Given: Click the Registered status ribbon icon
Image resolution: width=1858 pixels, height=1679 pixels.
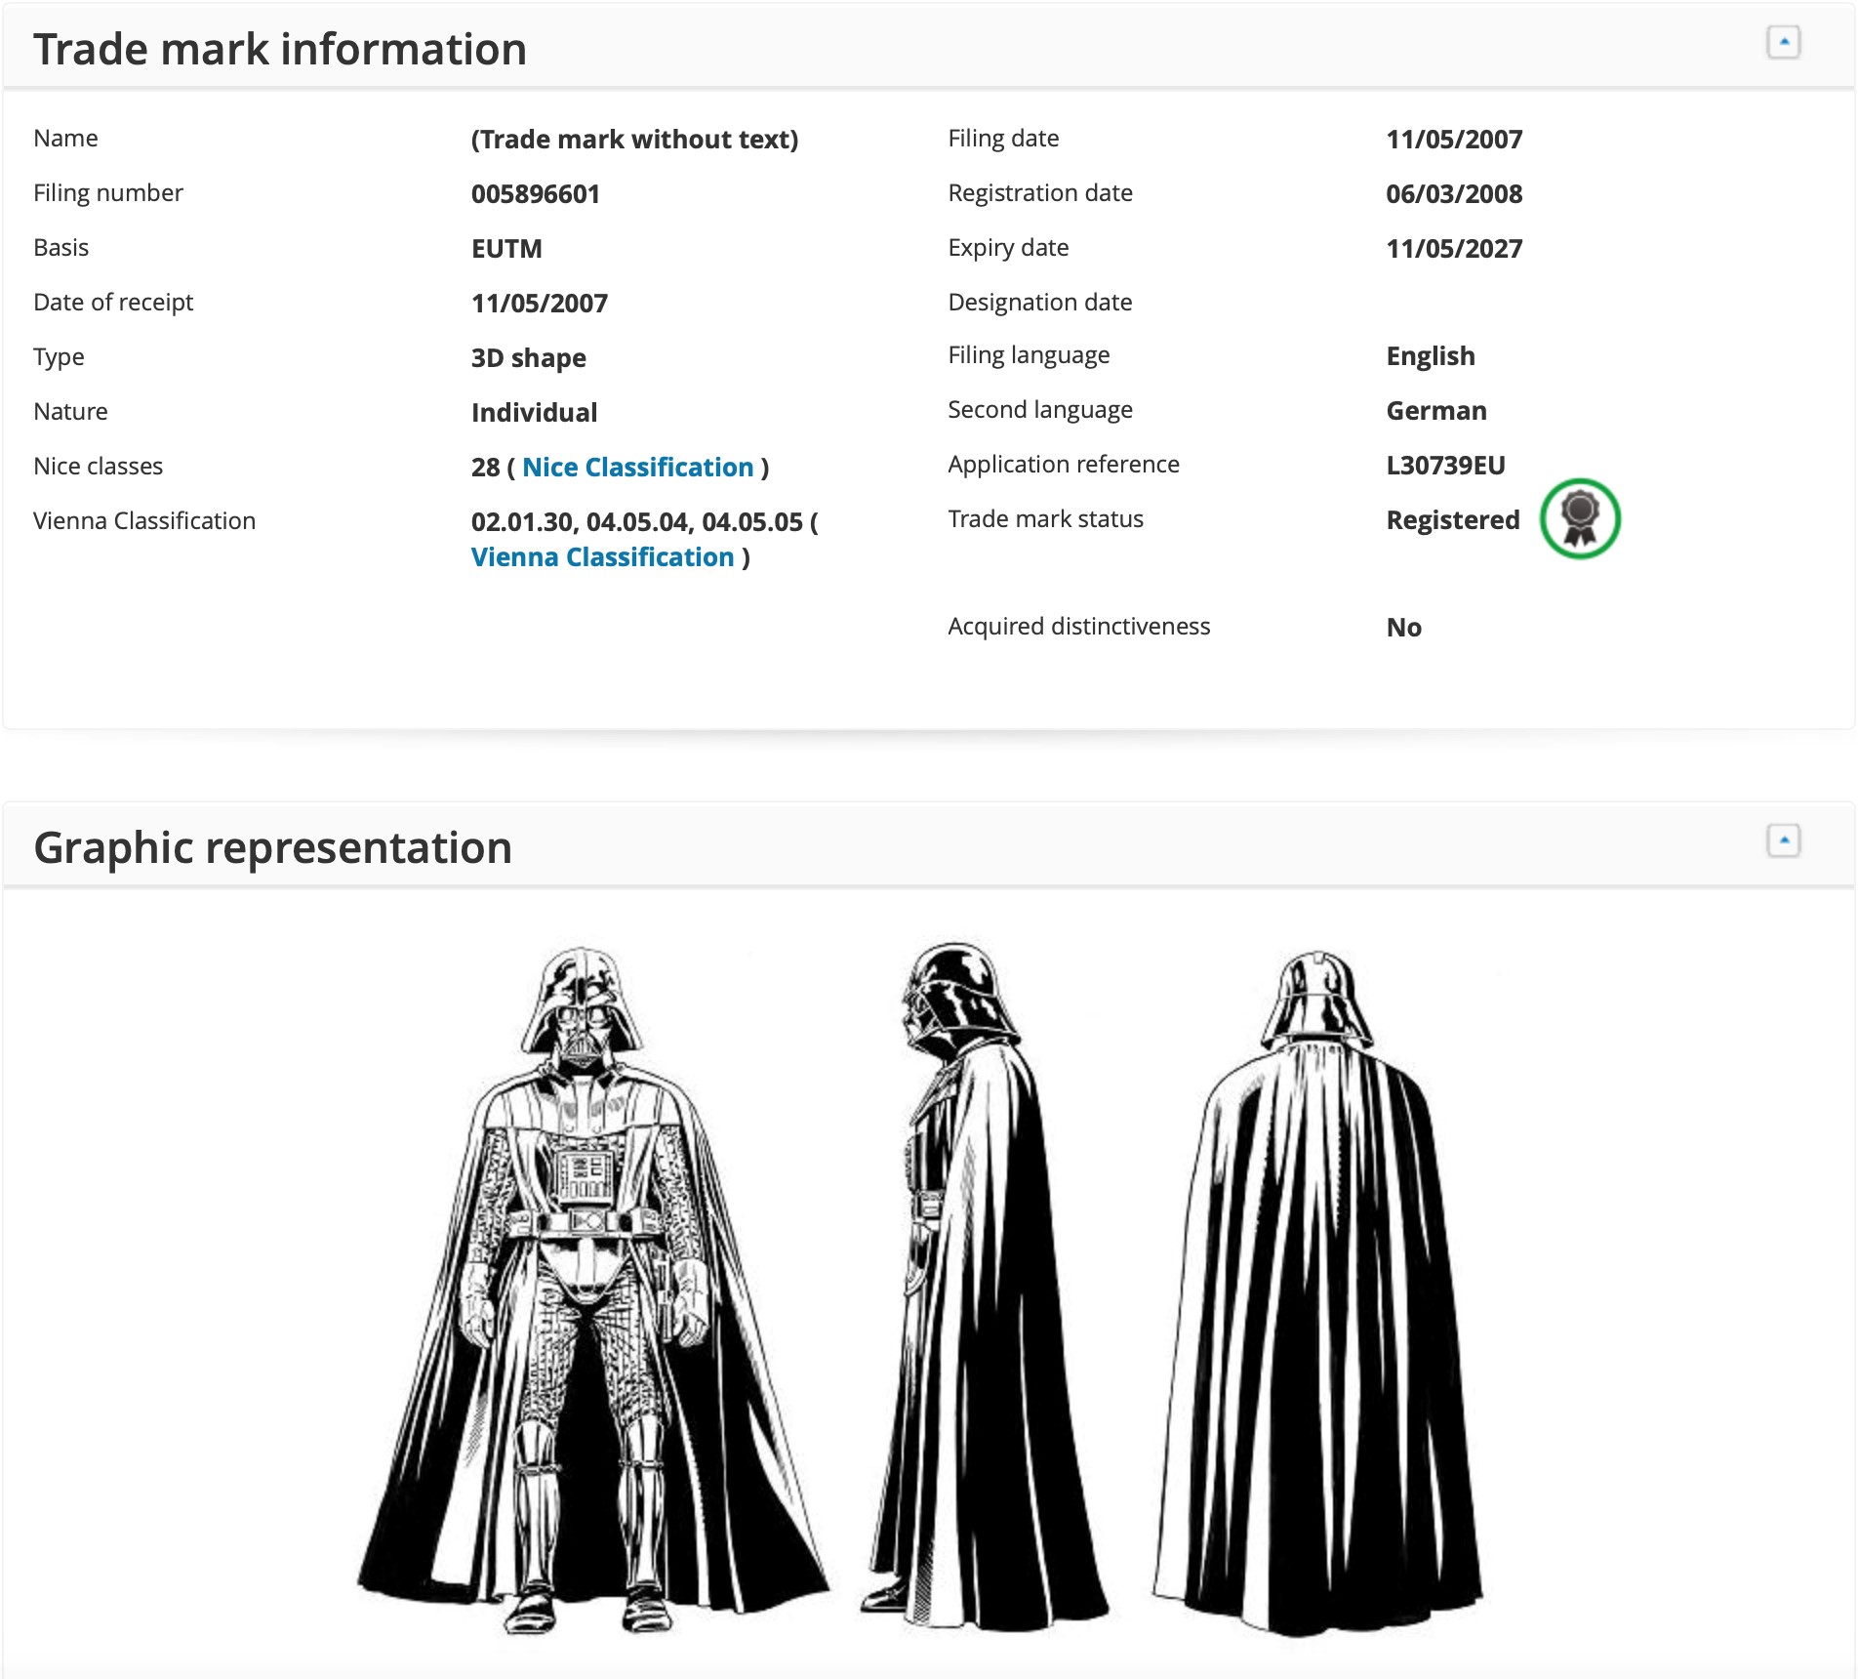Looking at the screenshot, I should 1579,518.
